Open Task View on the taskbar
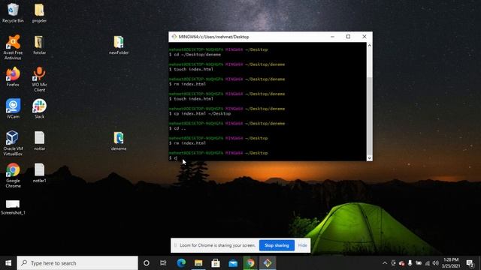 [163, 263]
